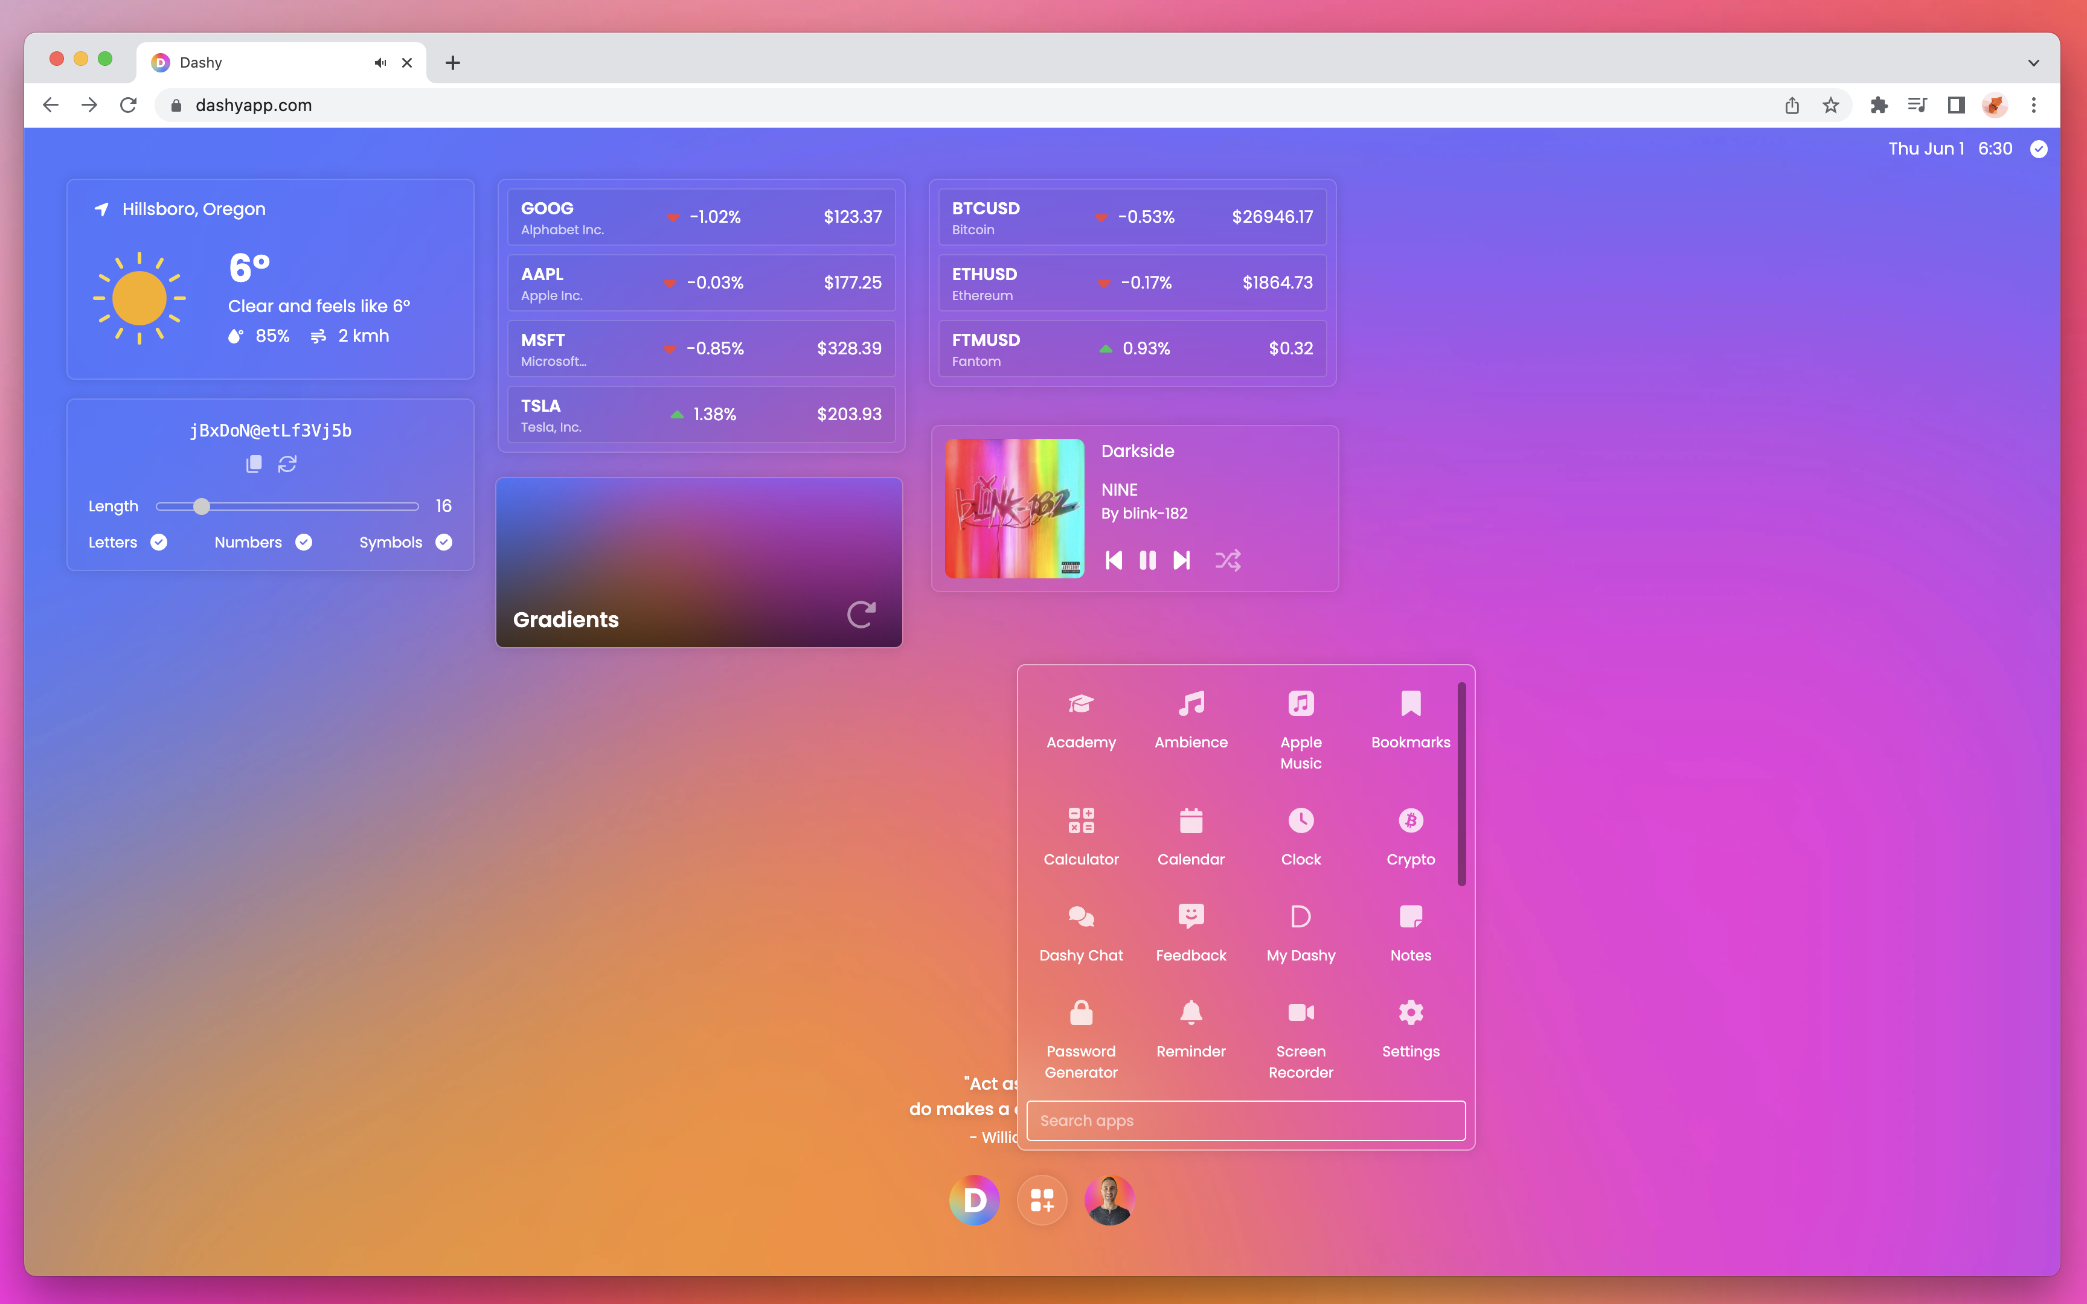Open the profile avatar in dock
Image resolution: width=2087 pixels, height=1304 pixels.
click(1109, 1200)
